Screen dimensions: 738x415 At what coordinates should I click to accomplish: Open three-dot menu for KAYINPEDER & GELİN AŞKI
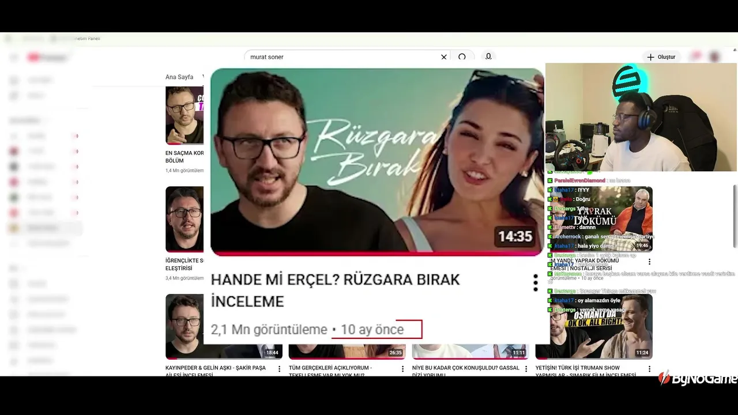[x=280, y=369]
